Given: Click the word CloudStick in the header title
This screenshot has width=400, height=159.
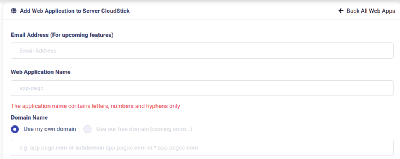Looking at the screenshot, I should coord(115,11).
